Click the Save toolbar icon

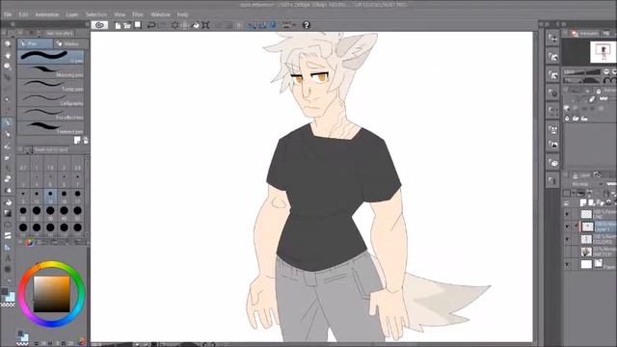(138, 25)
